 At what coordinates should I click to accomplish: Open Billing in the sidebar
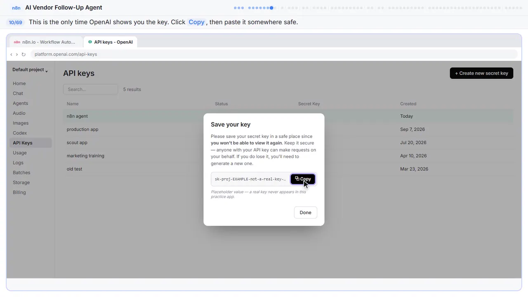click(19, 192)
